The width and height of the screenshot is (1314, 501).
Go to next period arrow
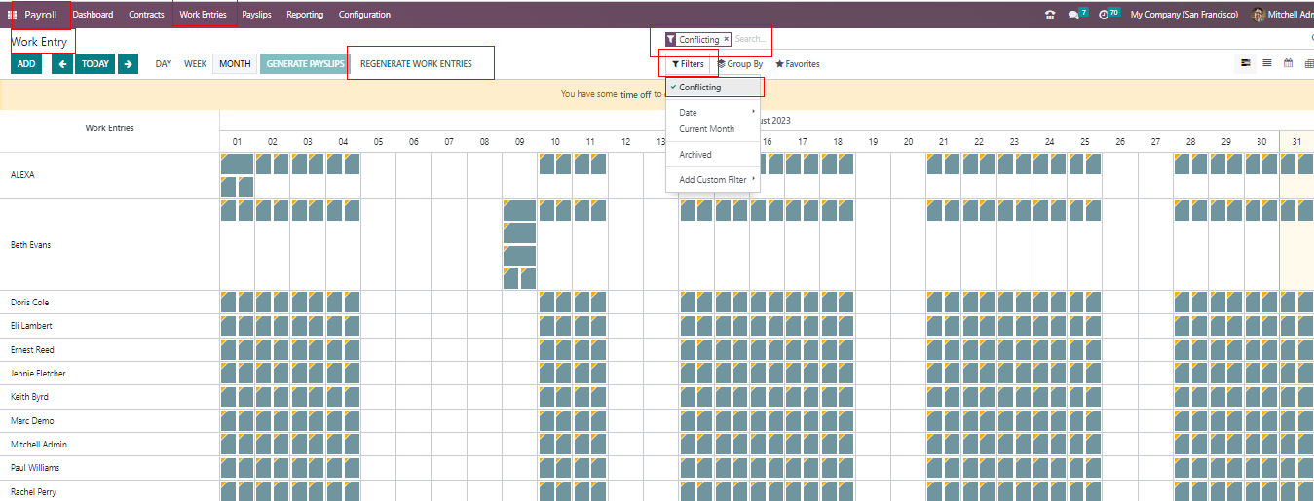coord(128,64)
